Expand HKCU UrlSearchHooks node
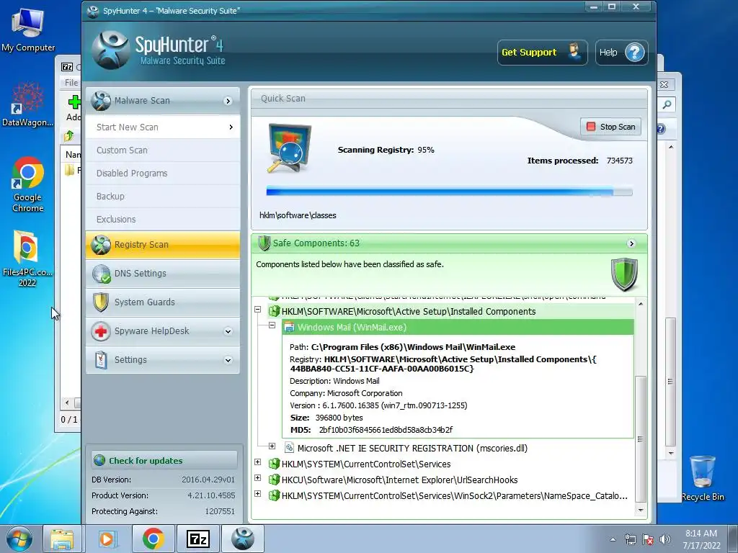The width and height of the screenshot is (738, 553). pos(257,478)
